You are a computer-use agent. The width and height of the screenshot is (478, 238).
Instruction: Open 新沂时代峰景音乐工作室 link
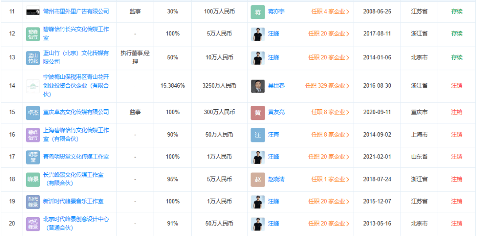point(73,201)
